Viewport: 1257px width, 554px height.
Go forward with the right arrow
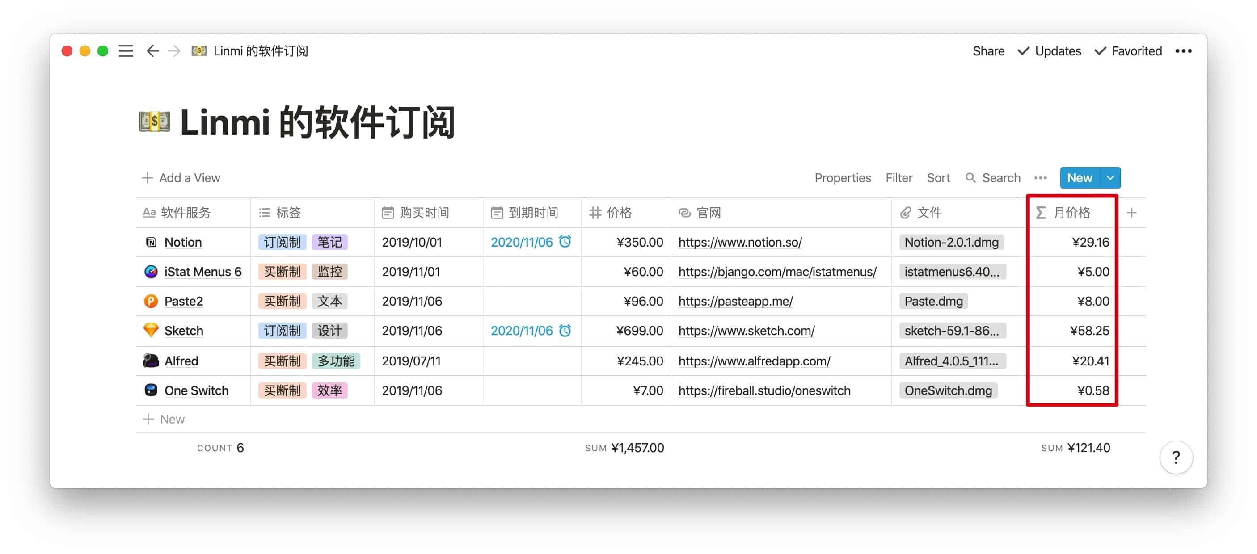pos(174,51)
